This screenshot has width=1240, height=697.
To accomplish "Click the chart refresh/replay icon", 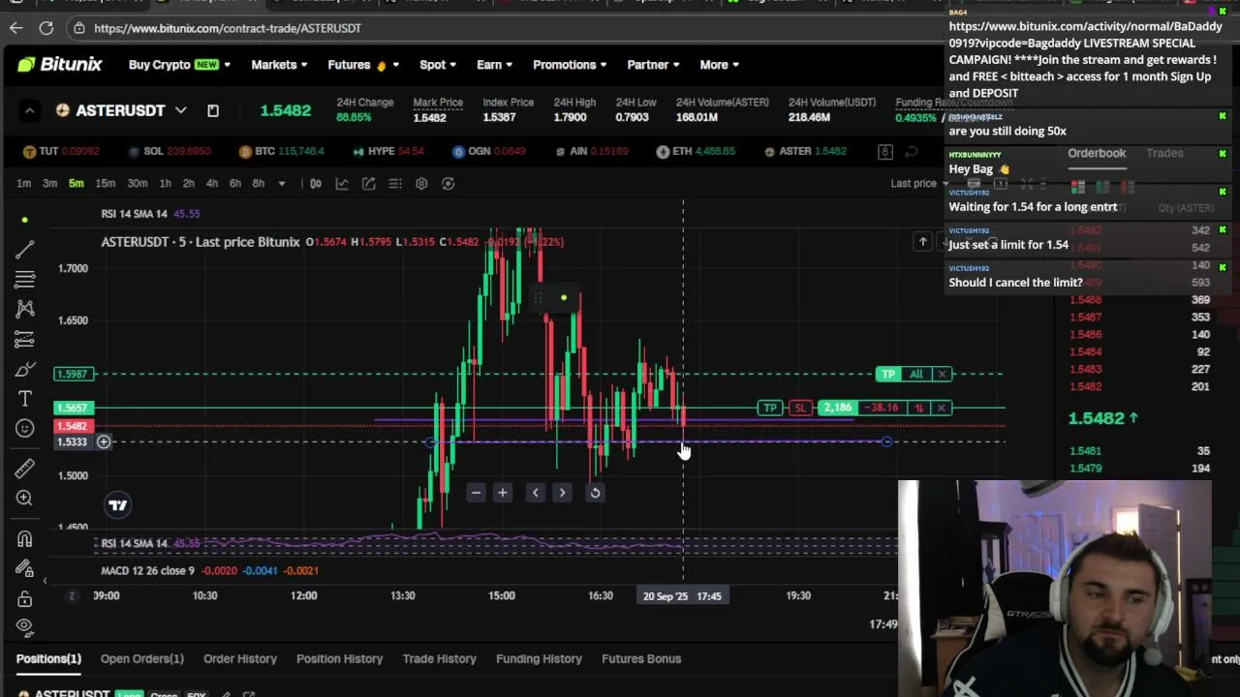I will pos(449,183).
